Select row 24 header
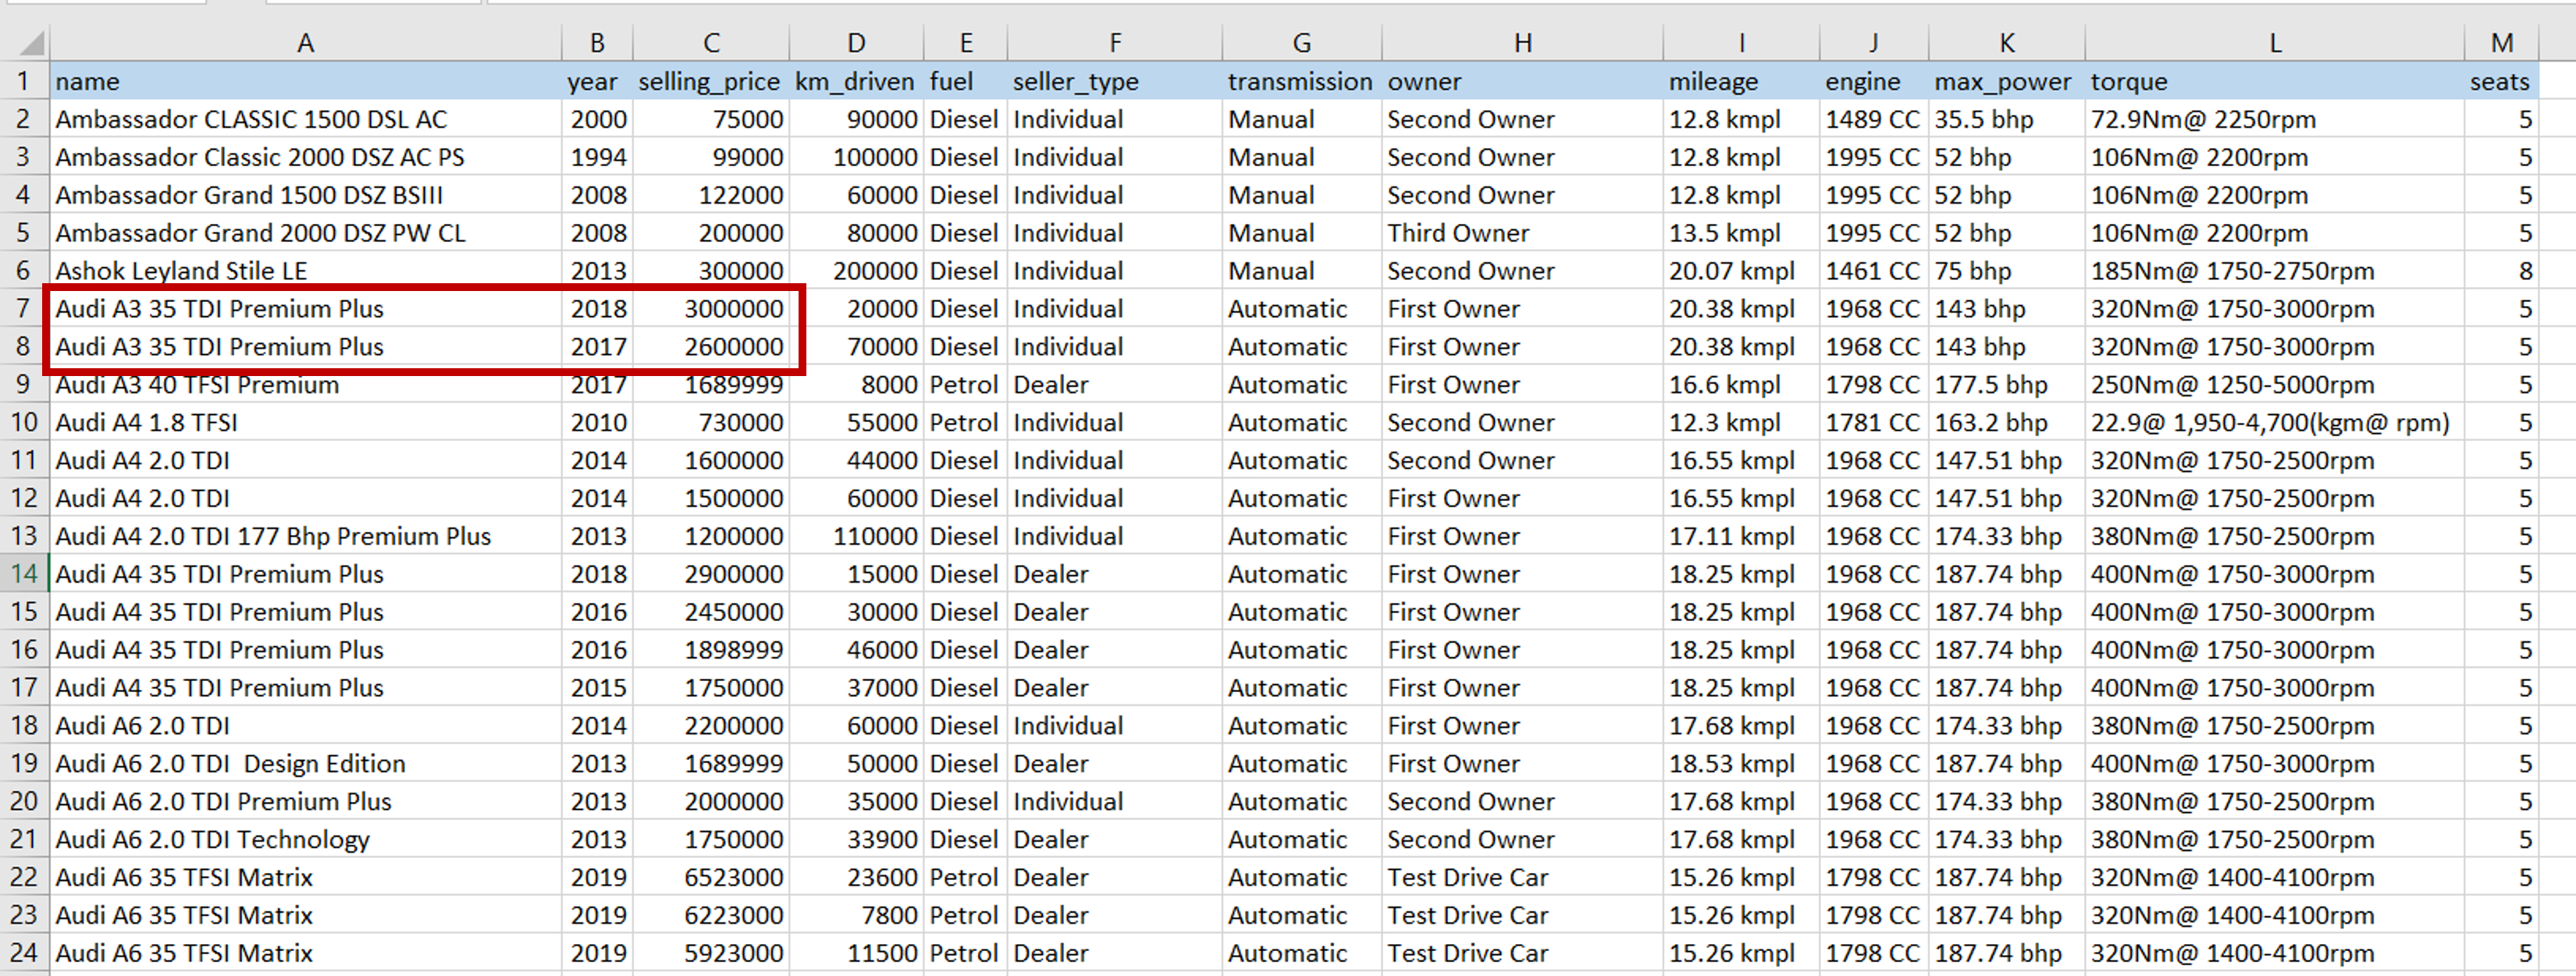 coord(24,953)
